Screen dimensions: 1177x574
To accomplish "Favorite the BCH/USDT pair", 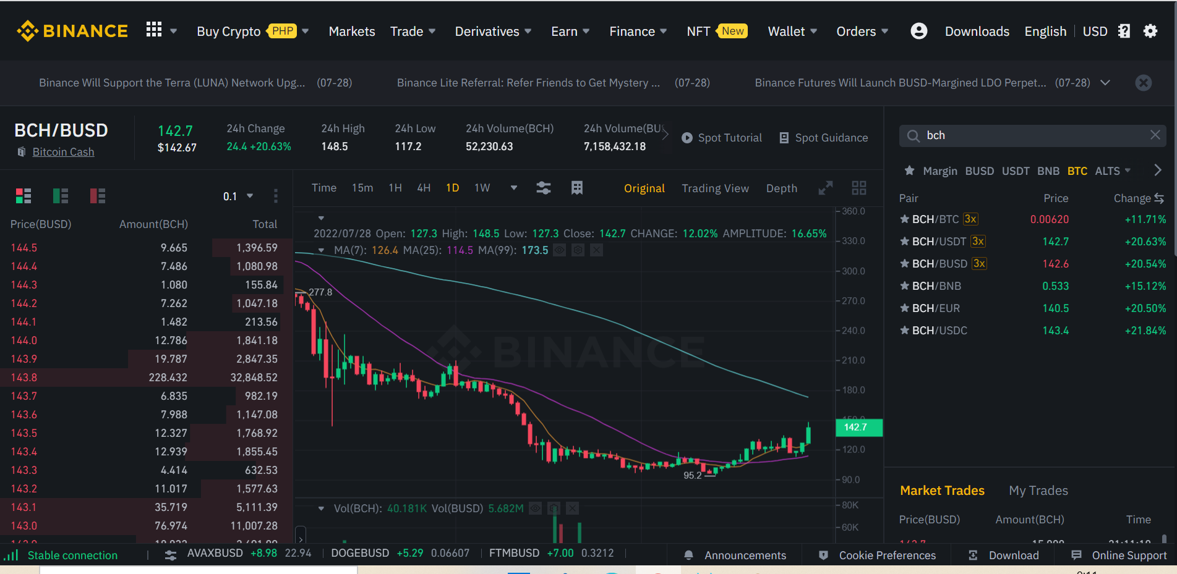I will coord(904,242).
